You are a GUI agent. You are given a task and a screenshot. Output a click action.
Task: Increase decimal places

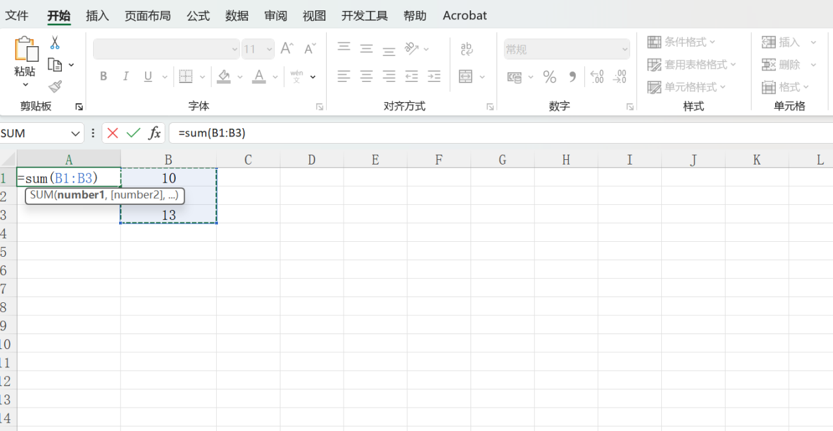pos(597,77)
